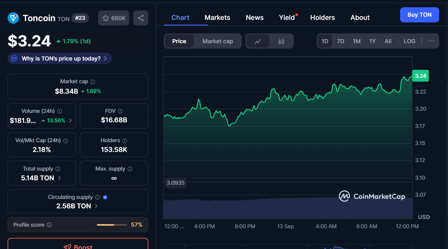Viewport: 448px width, 249px height.
Task: Click the 3.0935 baseline price label
Action: coord(175,183)
